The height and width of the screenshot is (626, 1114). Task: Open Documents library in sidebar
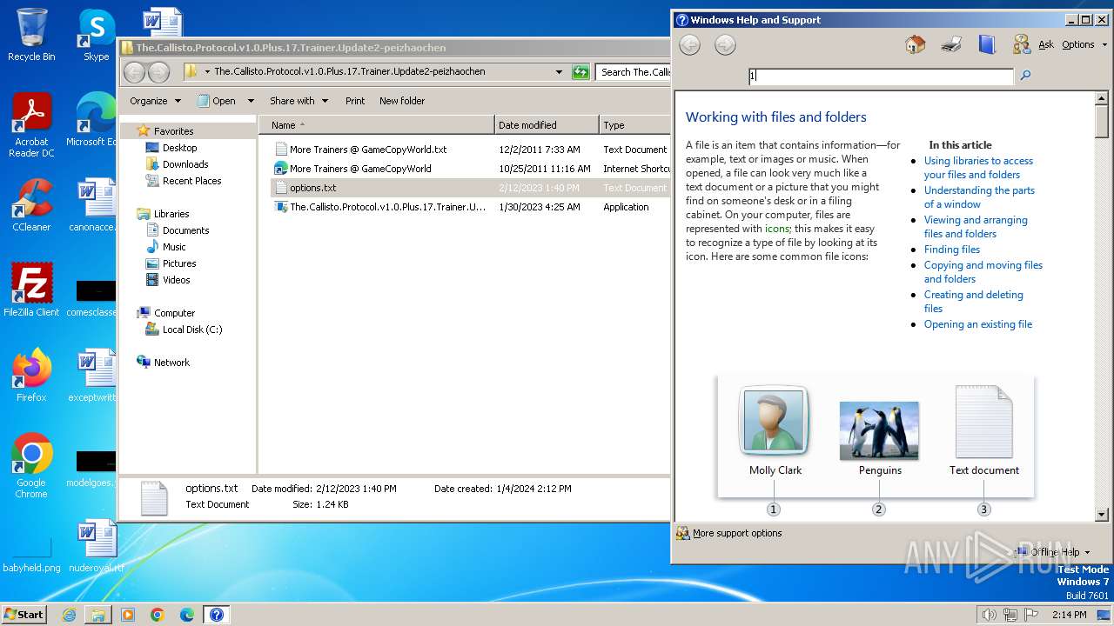click(185, 230)
